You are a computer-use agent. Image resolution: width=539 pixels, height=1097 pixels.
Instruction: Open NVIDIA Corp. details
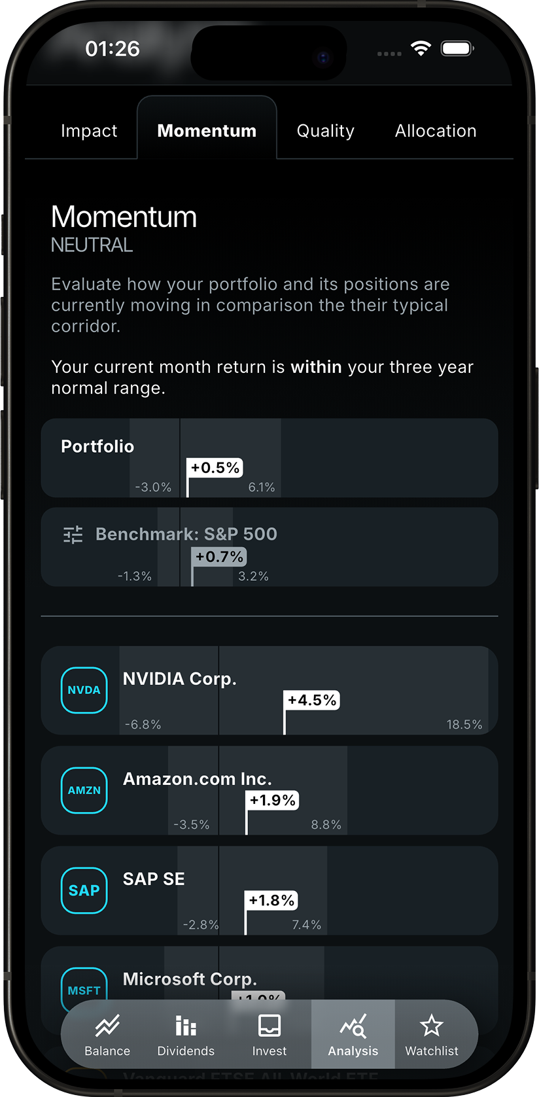pos(269,690)
